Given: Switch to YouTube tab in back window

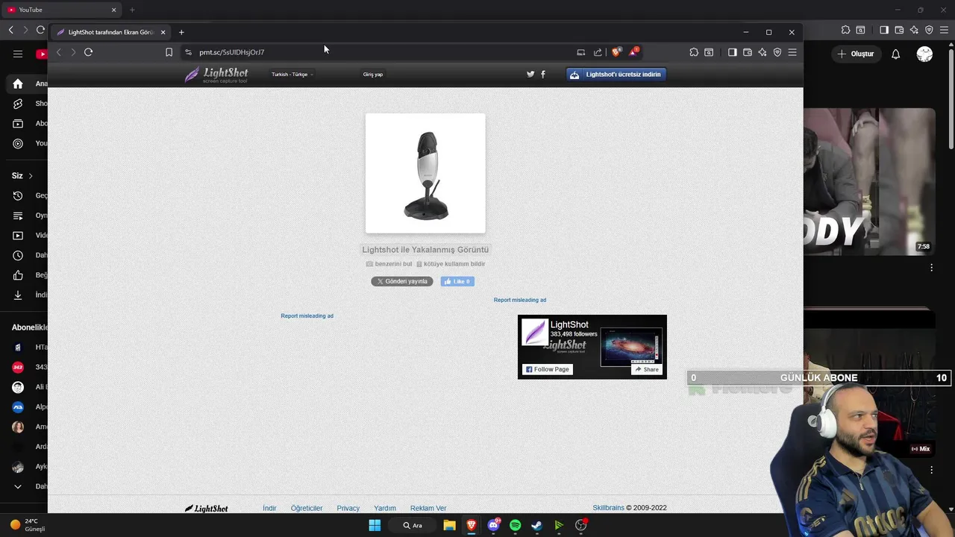Looking at the screenshot, I should click(x=61, y=10).
